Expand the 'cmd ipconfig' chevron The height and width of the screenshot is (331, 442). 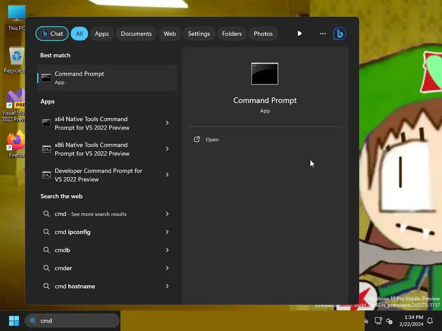click(167, 232)
